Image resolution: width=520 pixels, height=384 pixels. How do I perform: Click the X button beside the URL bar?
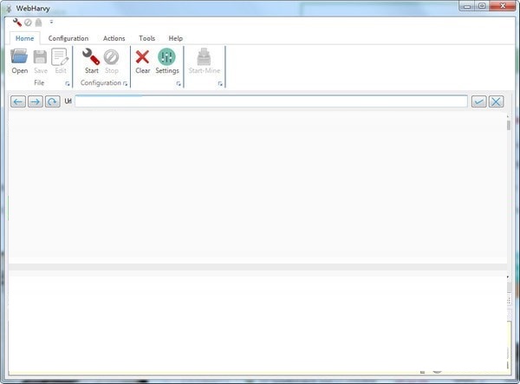click(496, 101)
